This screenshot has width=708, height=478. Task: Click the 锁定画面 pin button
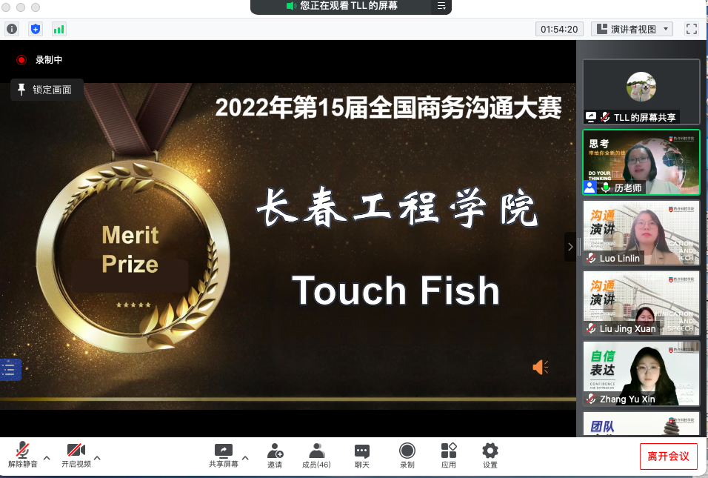[x=46, y=90]
